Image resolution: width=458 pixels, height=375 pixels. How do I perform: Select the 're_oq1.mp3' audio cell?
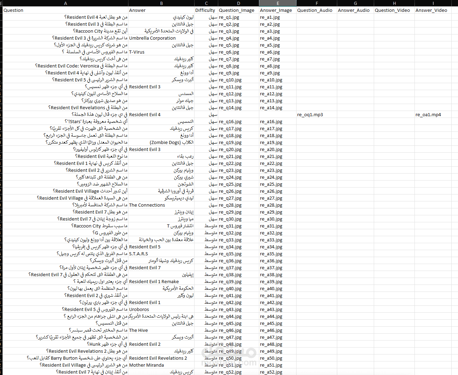(x=316, y=114)
